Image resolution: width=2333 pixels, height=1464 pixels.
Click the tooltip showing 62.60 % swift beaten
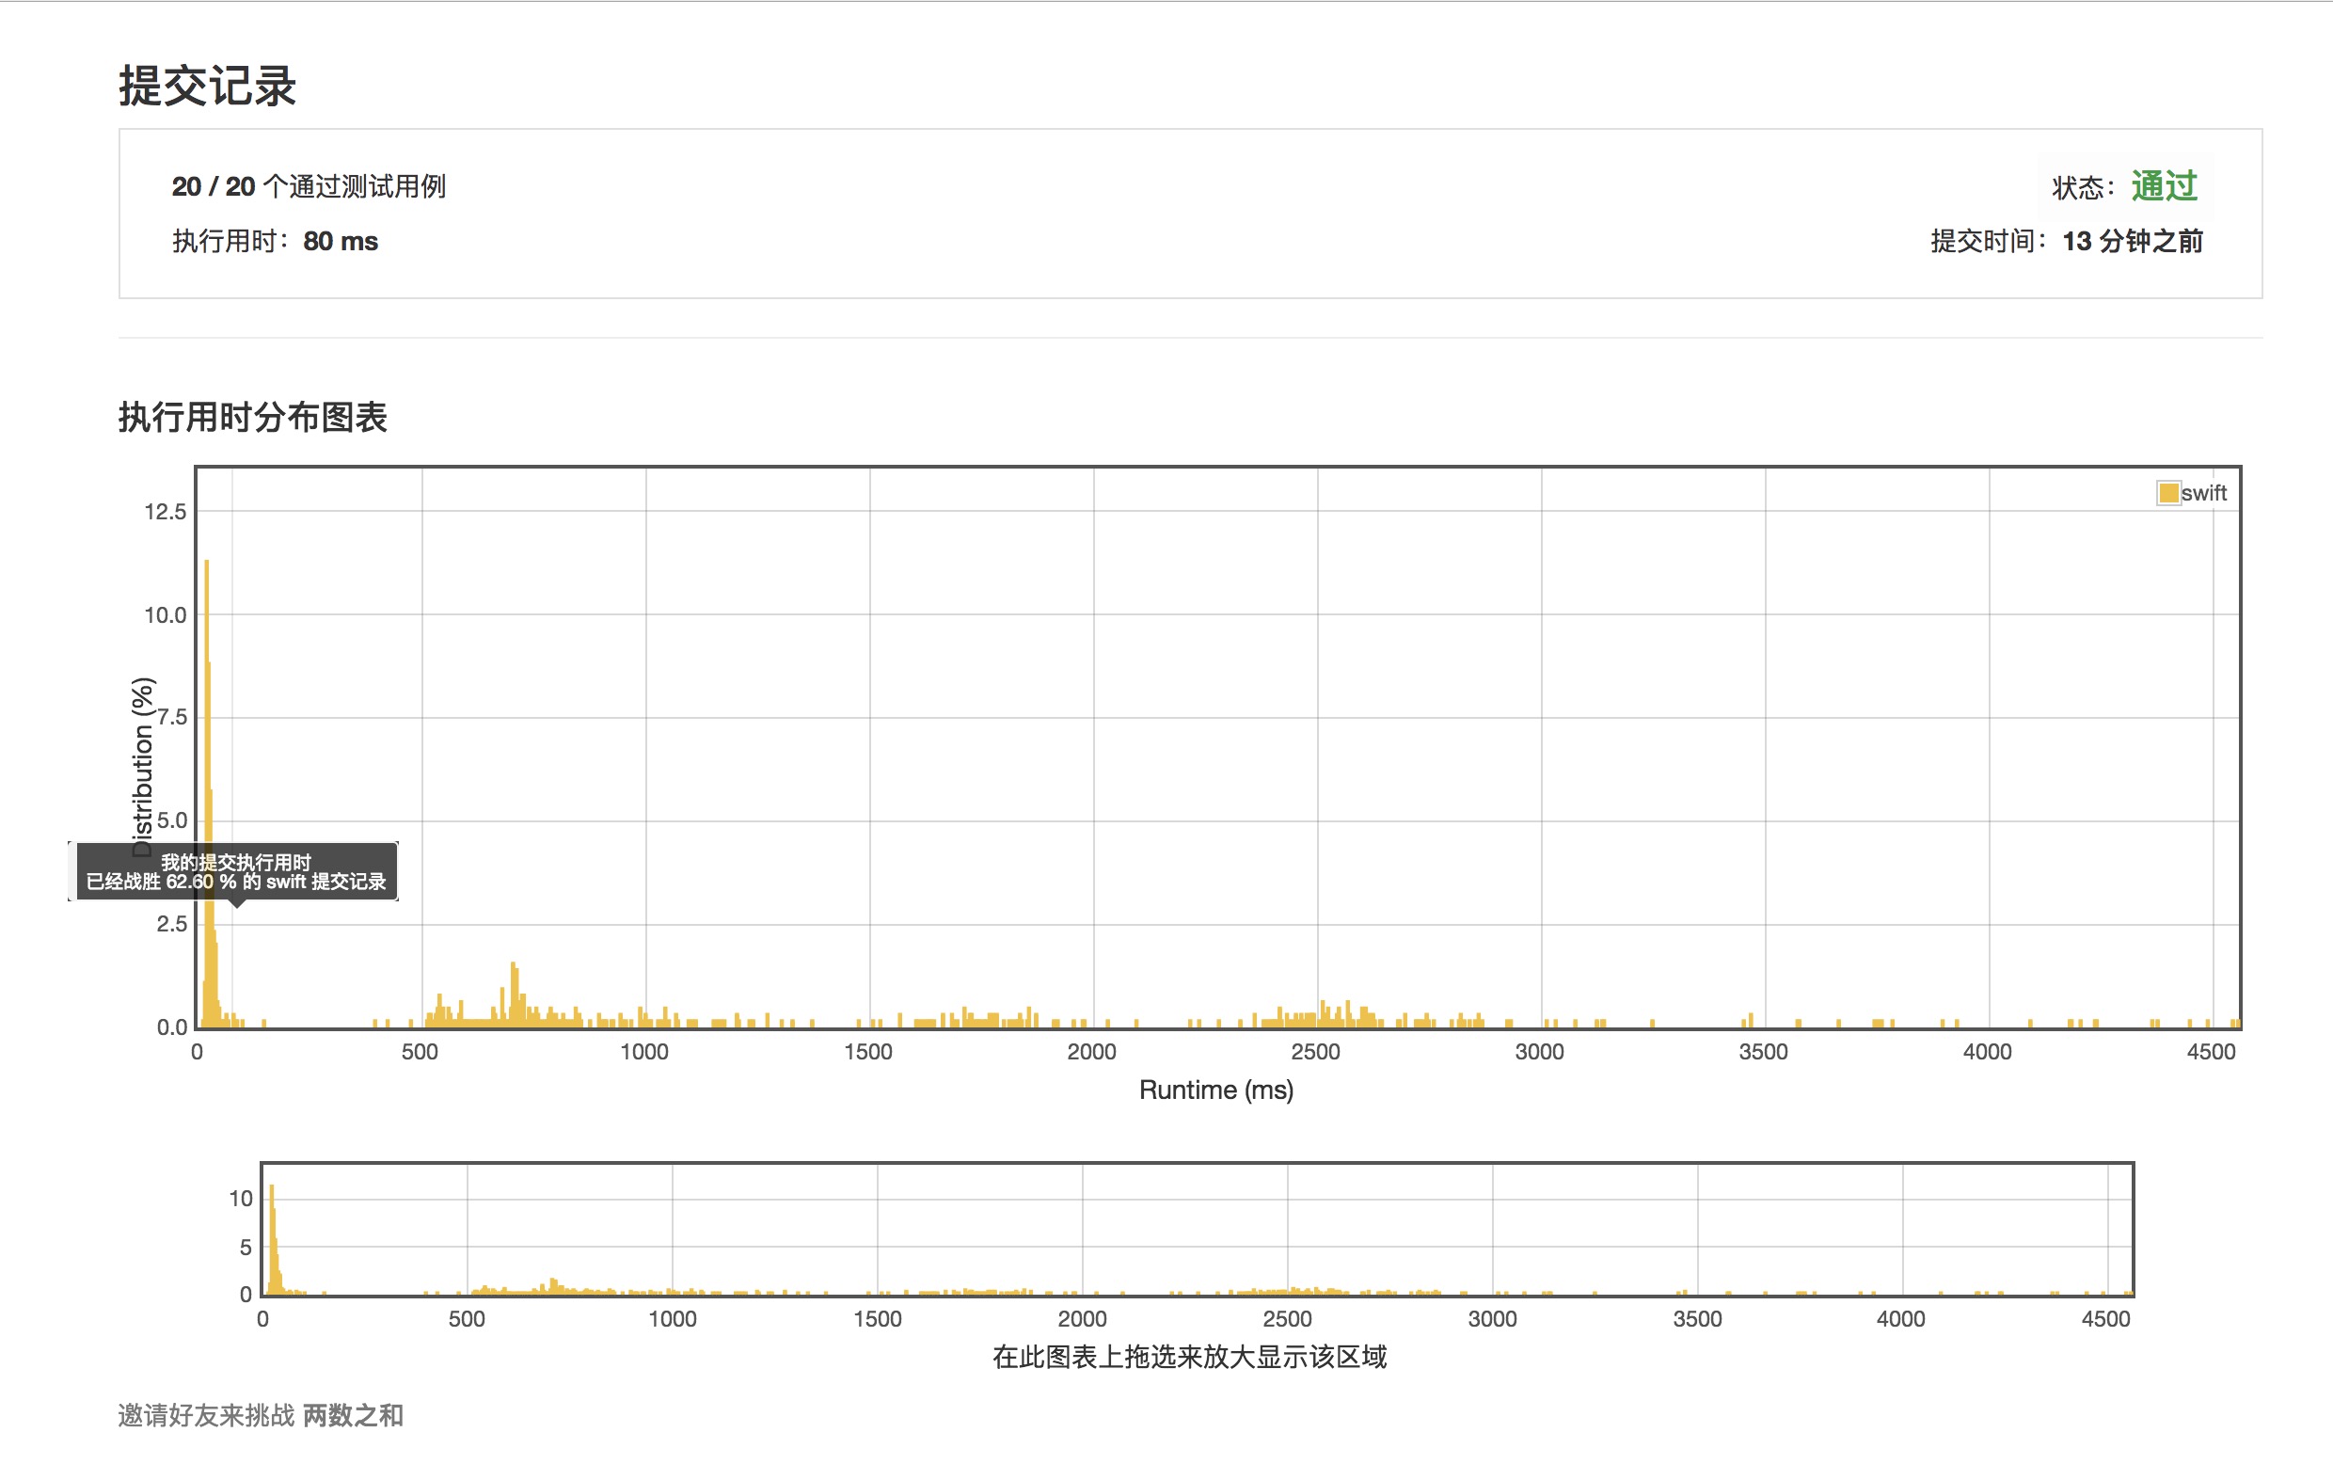(x=236, y=871)
